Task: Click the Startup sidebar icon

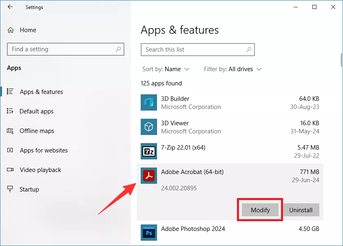Action: pyautogui.click(x=10, y=189)
